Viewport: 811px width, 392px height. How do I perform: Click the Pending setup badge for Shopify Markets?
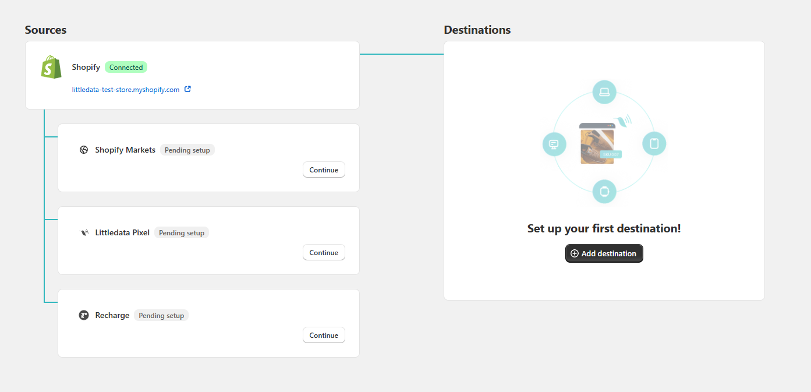click(x=187, y=150)
